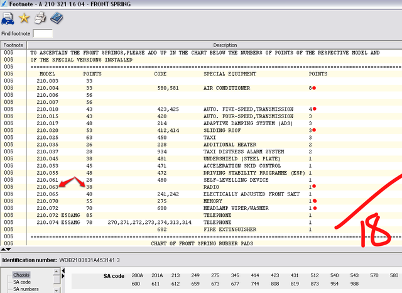Click the RADIO equipment entry
Screen dimensions: 402x293
pyautogui.click(x=211, y=187)
